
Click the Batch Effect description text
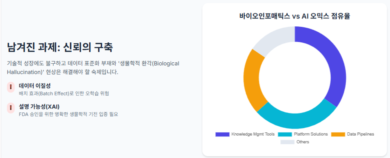(x=64, y=94)
